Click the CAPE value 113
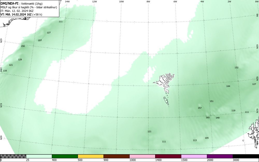This screenshot has height=162, width=259. (195, 140)
